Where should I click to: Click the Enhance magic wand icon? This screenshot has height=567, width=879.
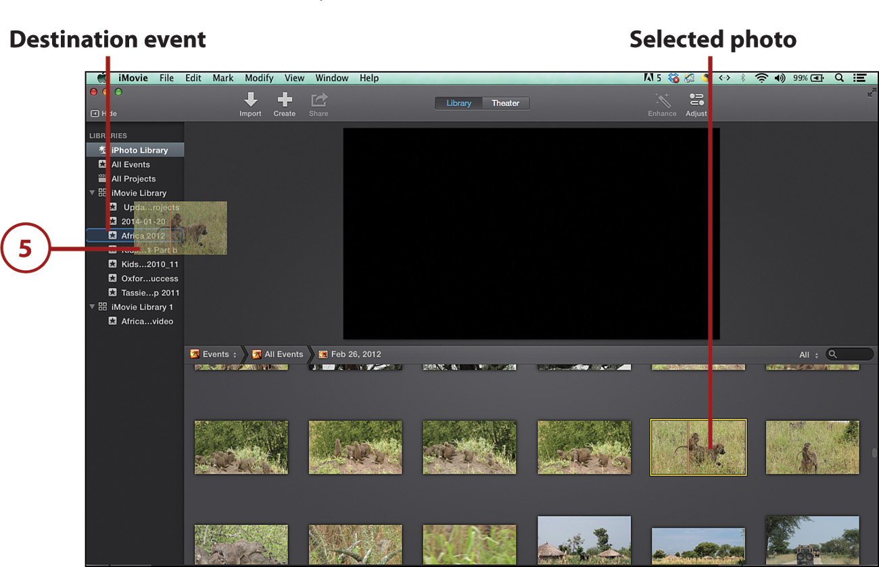(x=663, y=100)
